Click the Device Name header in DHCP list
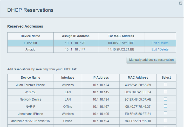Screen dimensions: 184x127 [30, 78]
